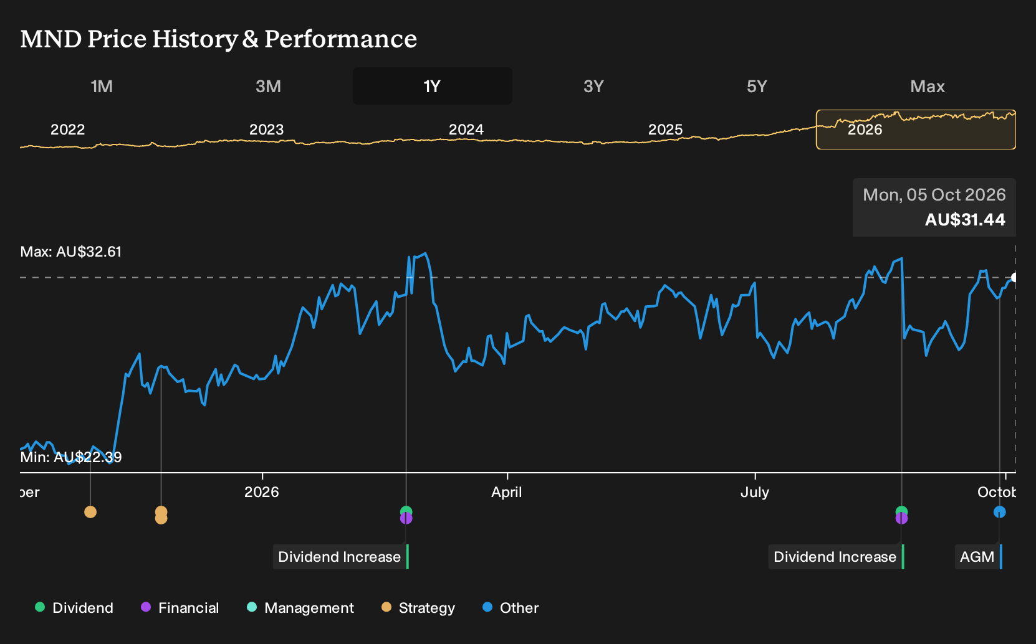Jump to 2022 on the overview timeline
Screen dimensions: 1036x644
coord(67,130)
